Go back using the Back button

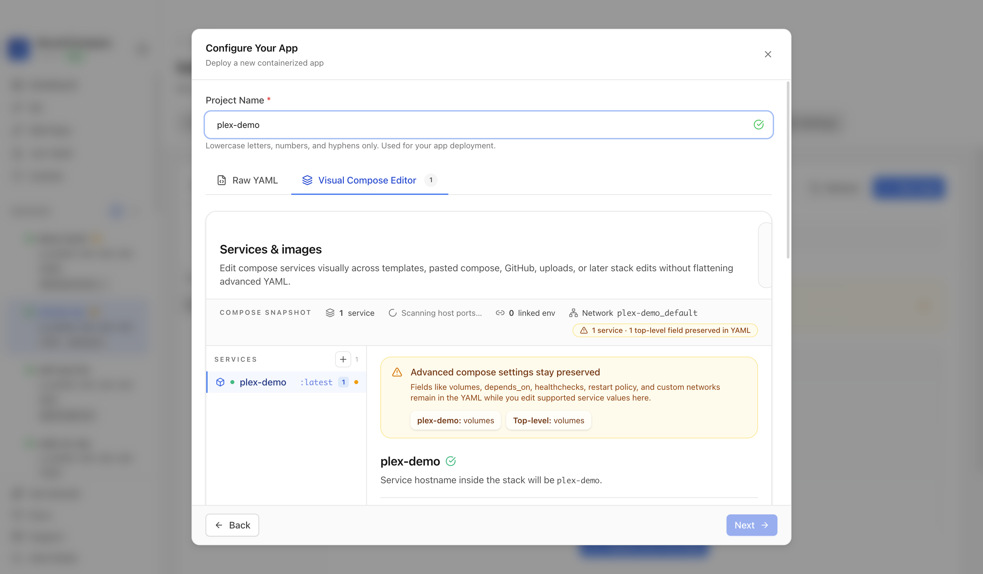coord(232,525)
